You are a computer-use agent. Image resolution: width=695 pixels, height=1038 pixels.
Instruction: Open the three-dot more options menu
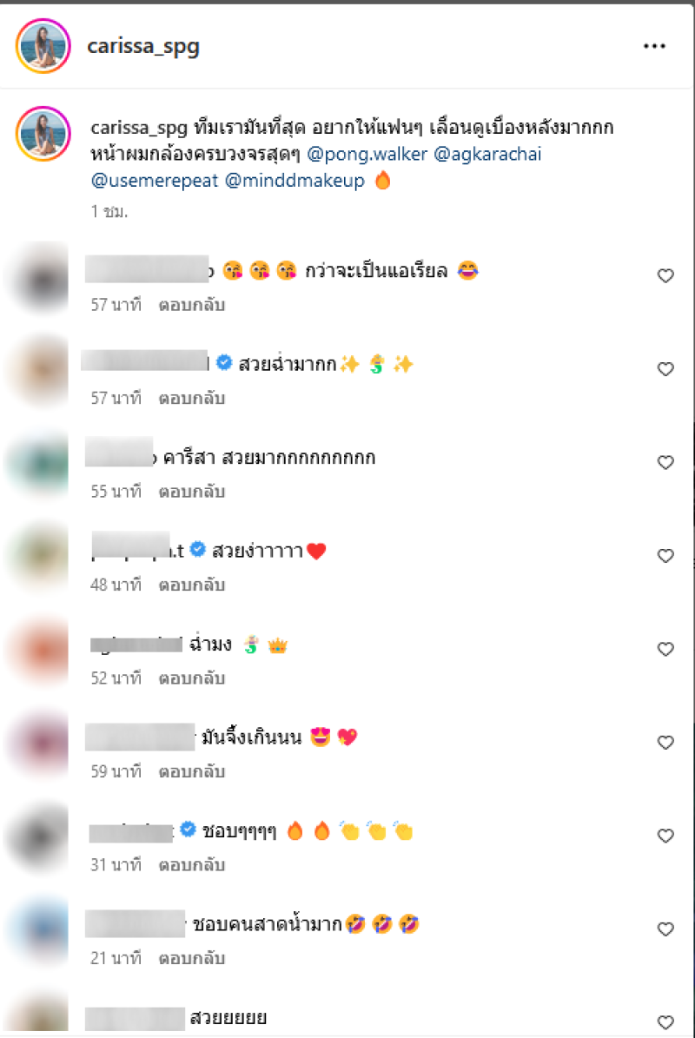(654, 46)
